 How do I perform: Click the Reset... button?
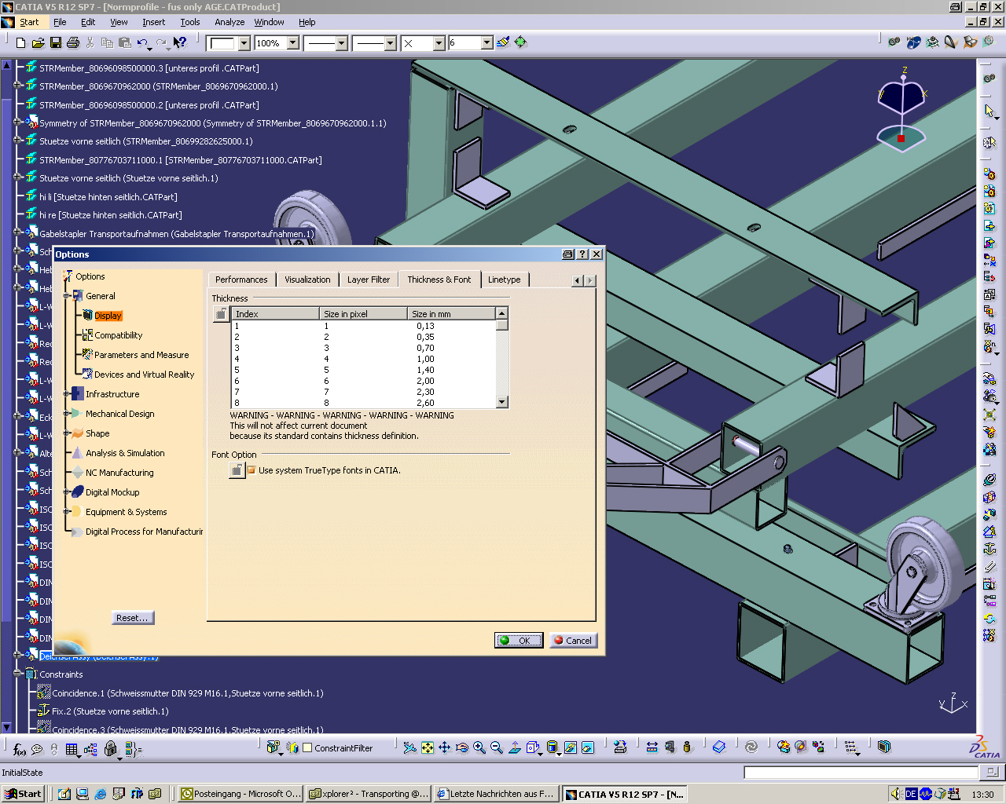(132, 618)
